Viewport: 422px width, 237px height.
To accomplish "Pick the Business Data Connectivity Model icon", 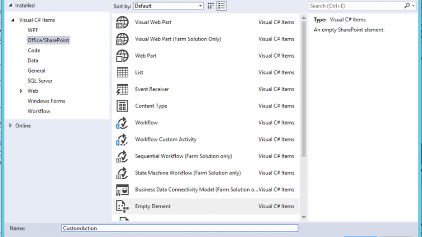I will pos(122,190).
